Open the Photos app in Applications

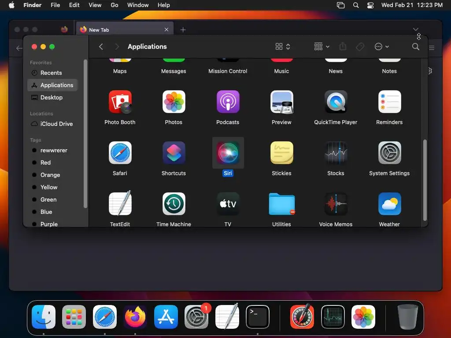coord(174,102)
